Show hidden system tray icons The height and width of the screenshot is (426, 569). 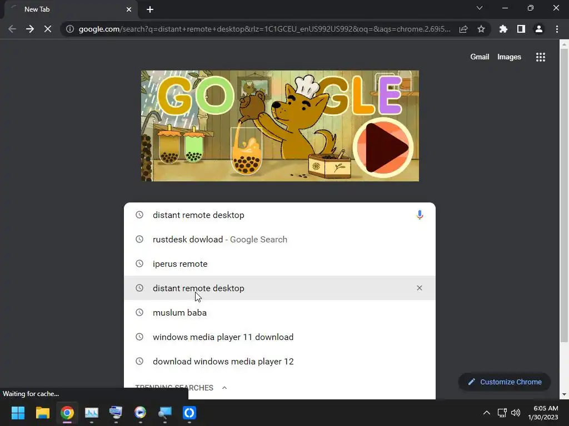pos(487,413)
